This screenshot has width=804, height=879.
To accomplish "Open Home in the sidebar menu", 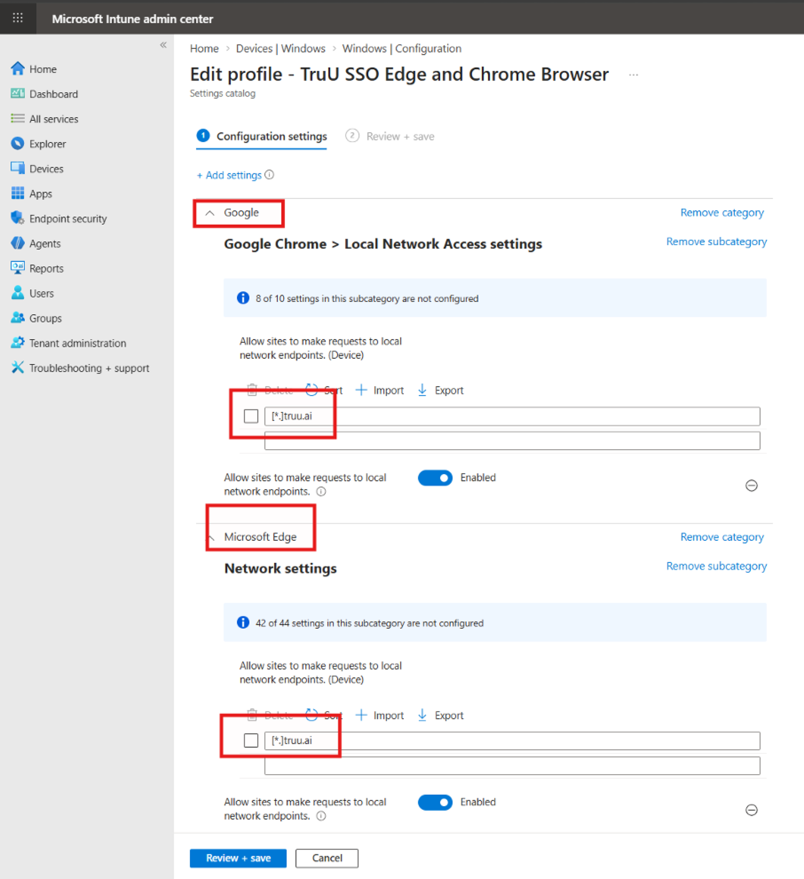I will click(43, 69).
